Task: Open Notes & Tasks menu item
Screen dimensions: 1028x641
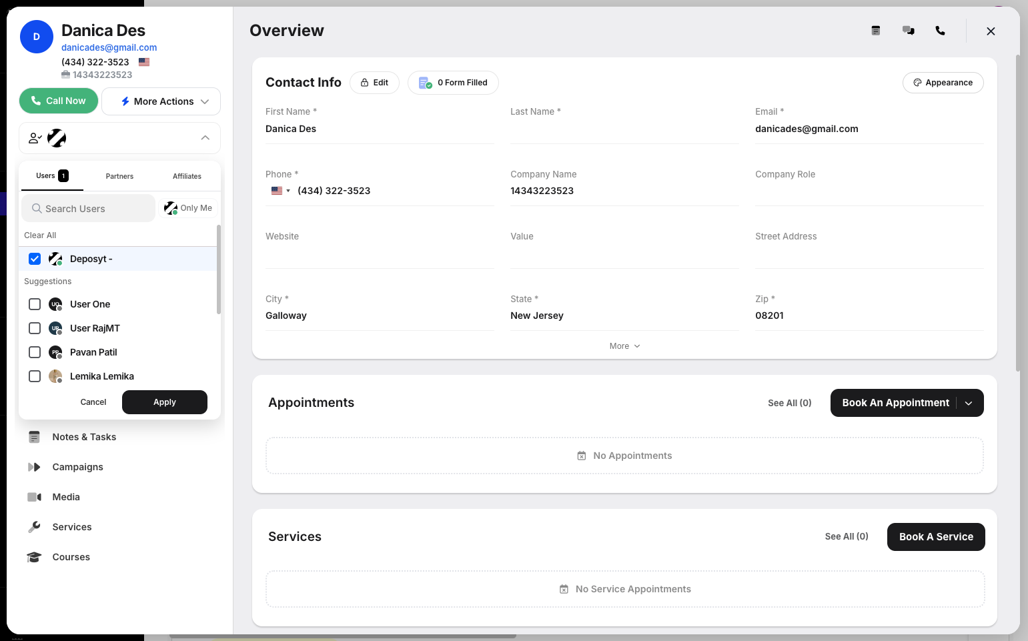Action: (x=84, y=437)
